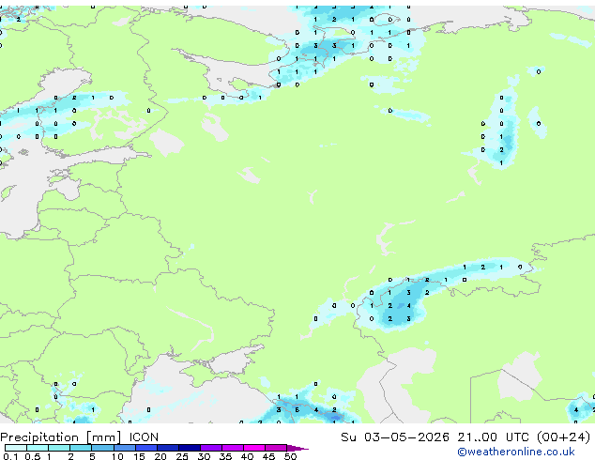Pick the 30–35 mm purple legend swatch

(x=211, y=448)
